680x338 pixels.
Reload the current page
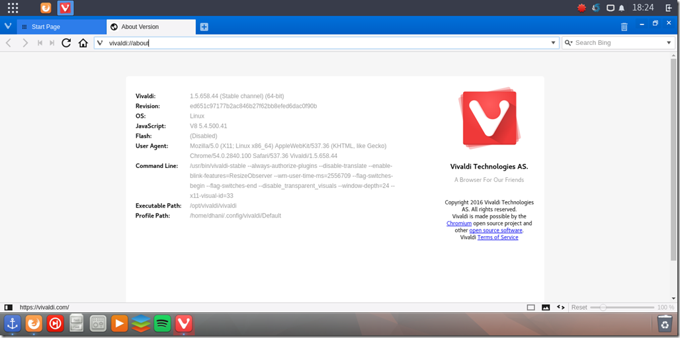66,43
